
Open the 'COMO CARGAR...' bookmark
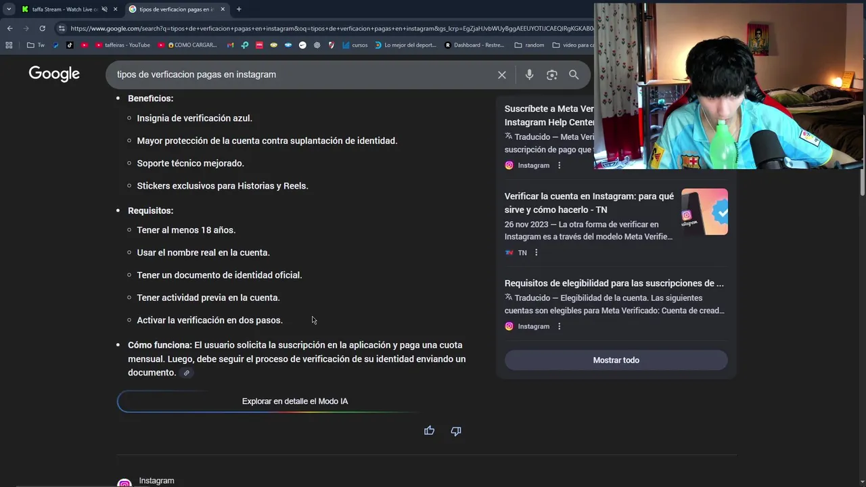(x=188, y=45)
